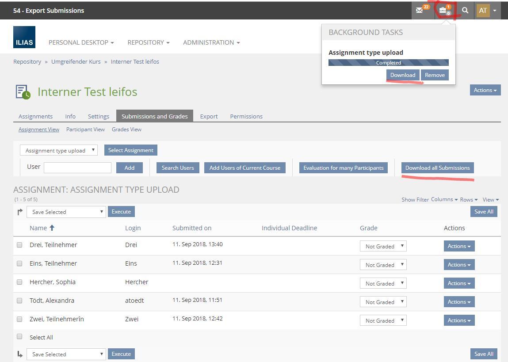Click the background tasks briefcase icon
Screen dimensions: 508x362
click(x=443, y=11)
